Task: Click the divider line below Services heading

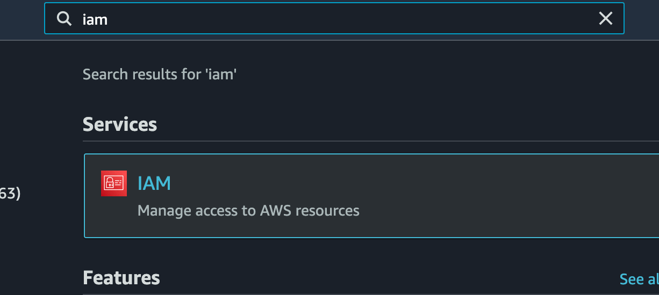Action: click(371, 141)
